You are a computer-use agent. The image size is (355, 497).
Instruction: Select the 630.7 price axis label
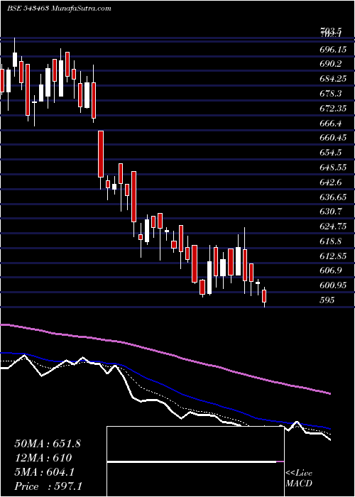click(x=330, y=212)
